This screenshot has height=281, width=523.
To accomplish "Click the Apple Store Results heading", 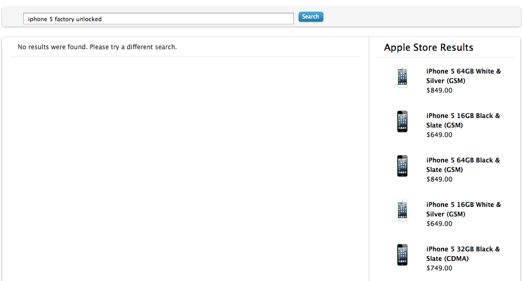I will (429, 47).
